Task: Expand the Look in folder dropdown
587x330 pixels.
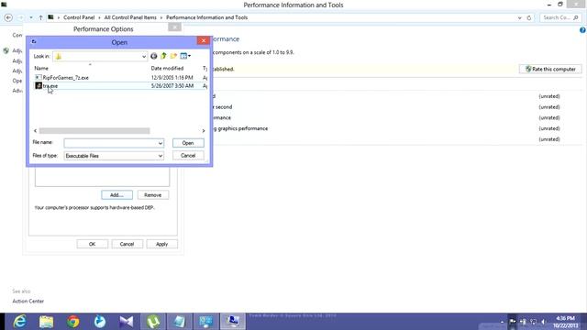Action: point(143,57)
